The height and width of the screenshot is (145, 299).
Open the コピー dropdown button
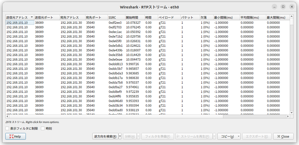point(229,136)
